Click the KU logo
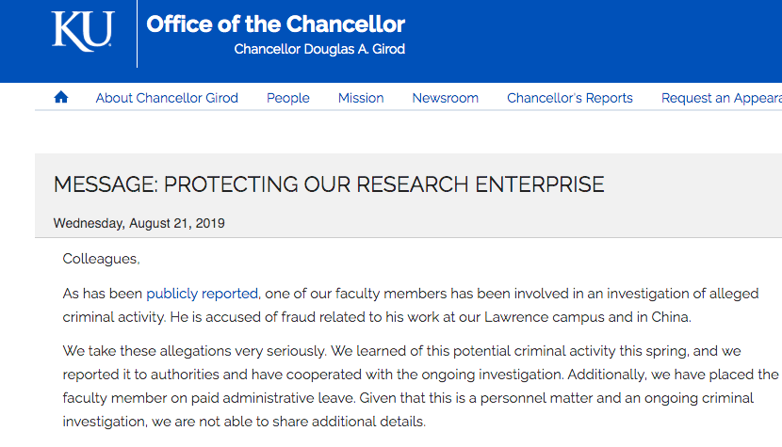782x447 pixels. [83, 32]
